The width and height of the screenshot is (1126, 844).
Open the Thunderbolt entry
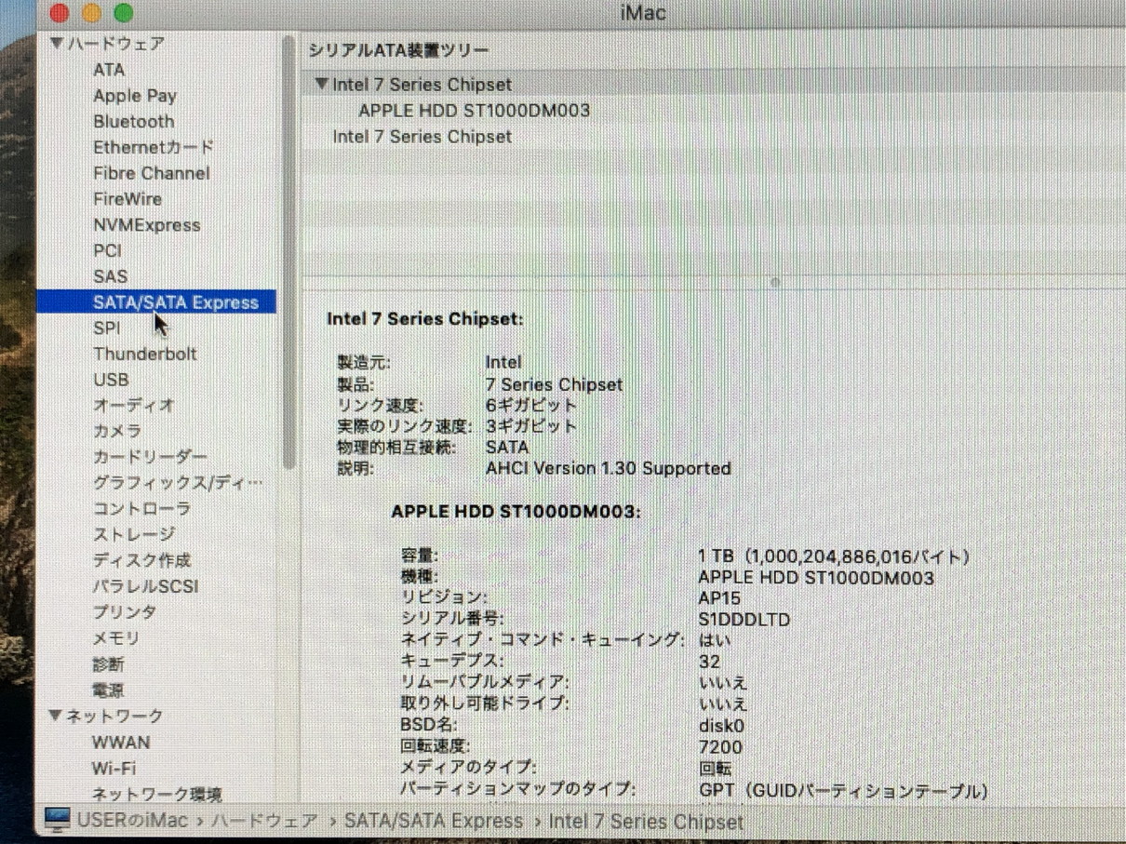145,354
